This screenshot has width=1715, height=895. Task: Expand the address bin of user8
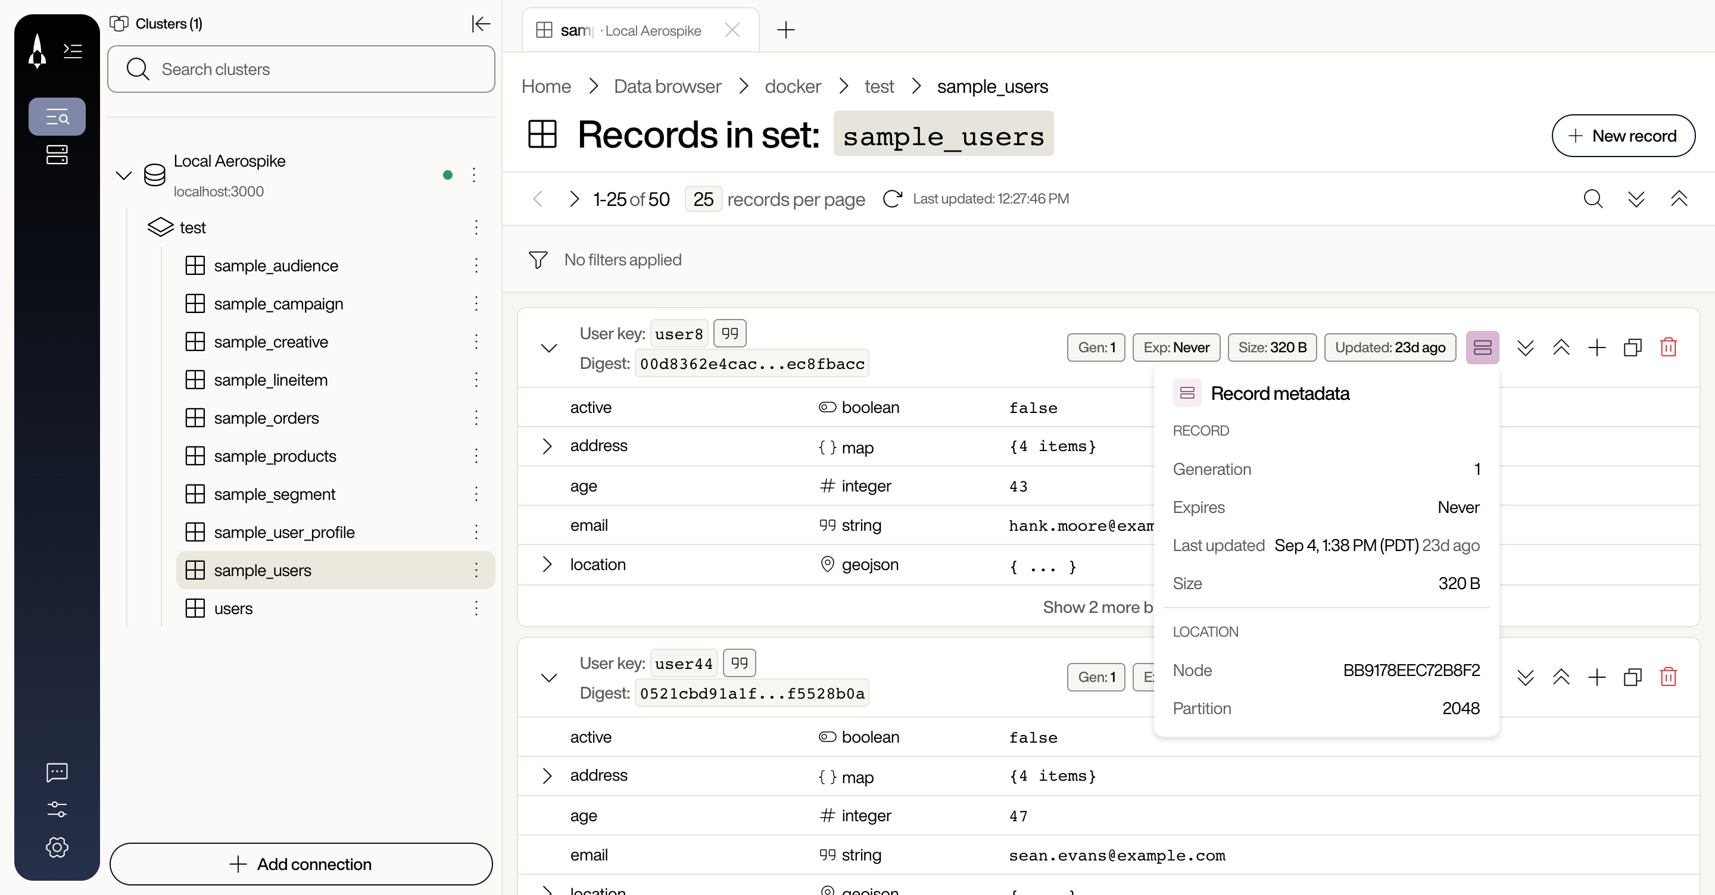pos(547,446)
